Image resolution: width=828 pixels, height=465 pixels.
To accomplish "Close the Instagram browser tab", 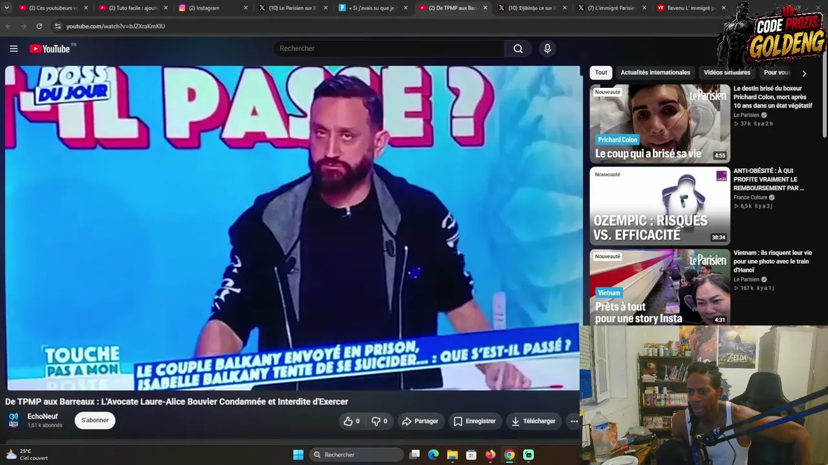I will click(246, 8).
